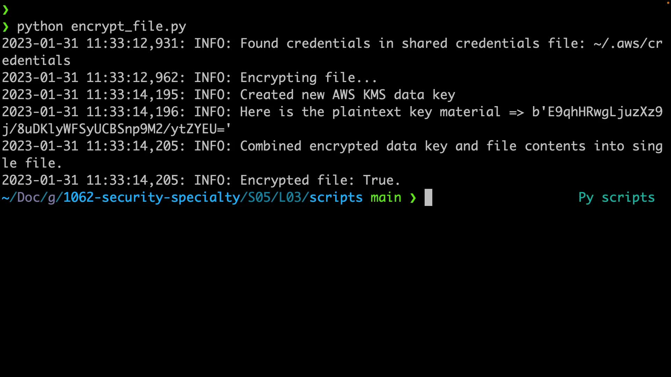Screen dimensions: 671x377
Task: Click the green prompt arrow after main
Action: point(413,198)
